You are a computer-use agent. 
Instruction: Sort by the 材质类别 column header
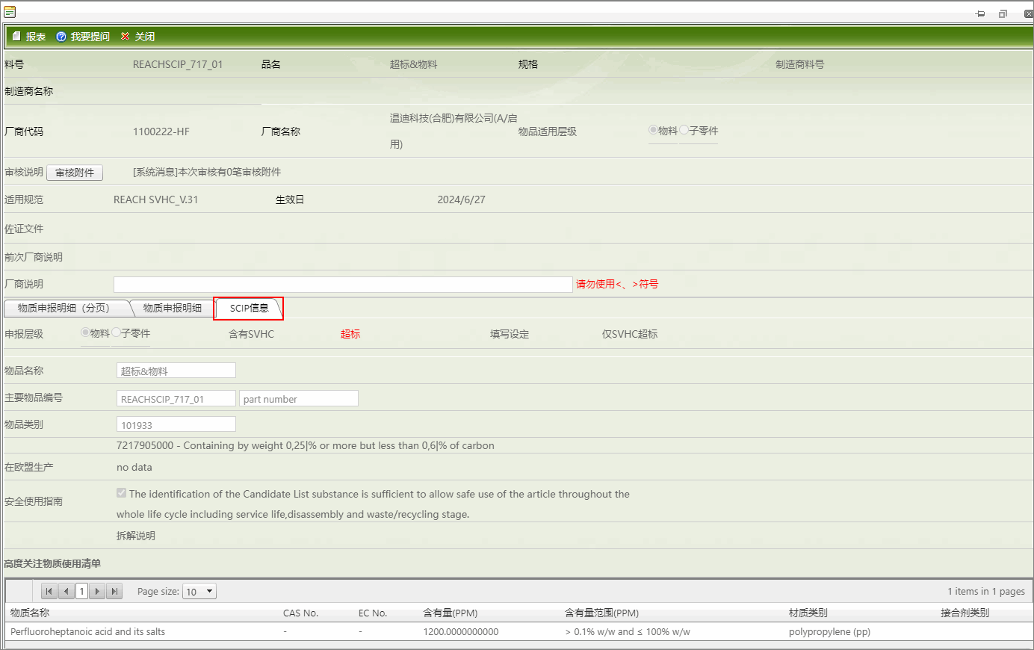pos(808,613)
